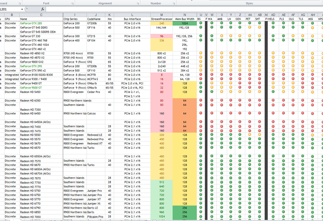The width and height of the screenshot is (323, 221).
Task: Select the GeForce GTX 590 x2 name cell
Action: [x=41, y=70]
